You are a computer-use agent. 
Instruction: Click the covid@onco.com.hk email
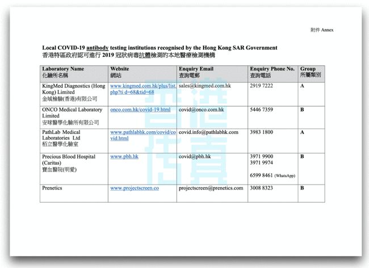(201, 110)
